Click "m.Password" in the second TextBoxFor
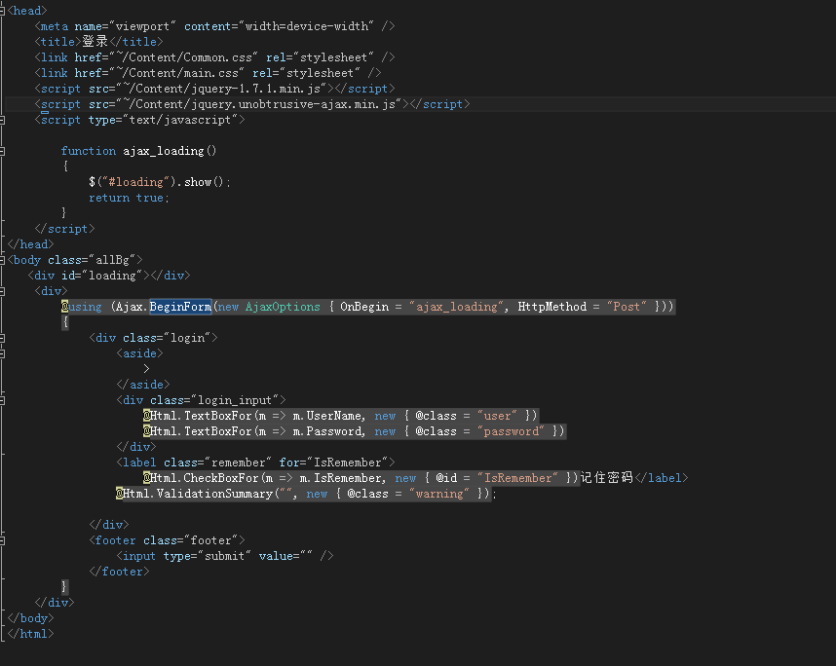The height and width of the screenshot is (666, 836). (x=326, y=431)
